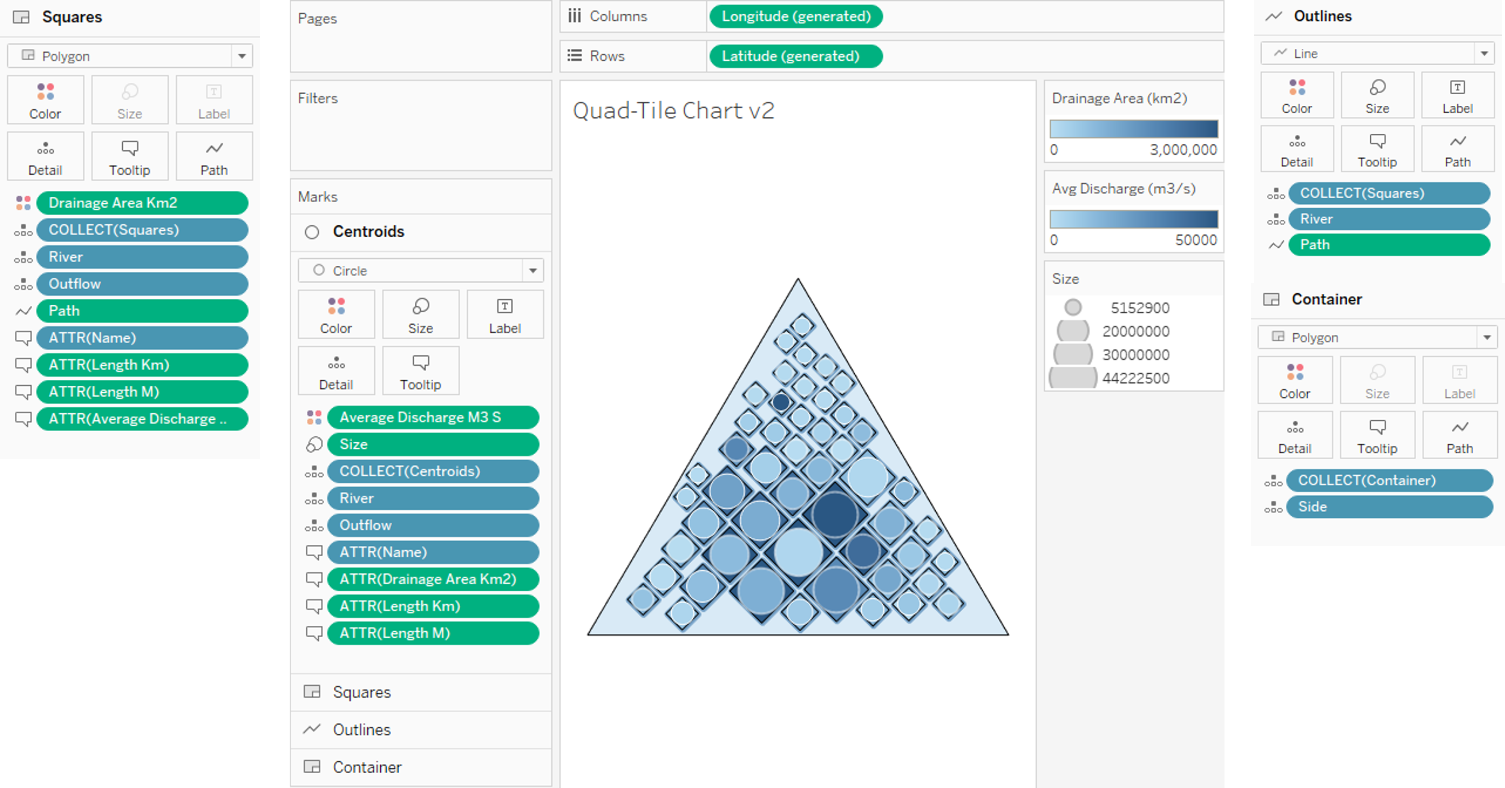Click Detail card in Centroids marks card
The height and width of the screenshot is (788, 1505).
tap(336, 371)
